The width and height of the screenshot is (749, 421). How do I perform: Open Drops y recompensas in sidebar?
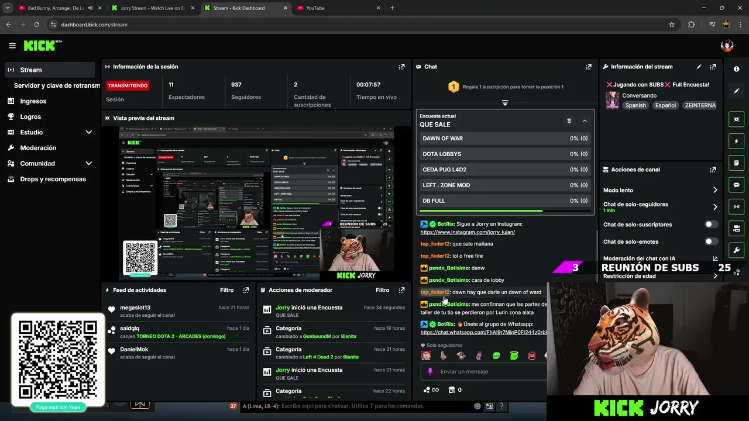(50, 179)
